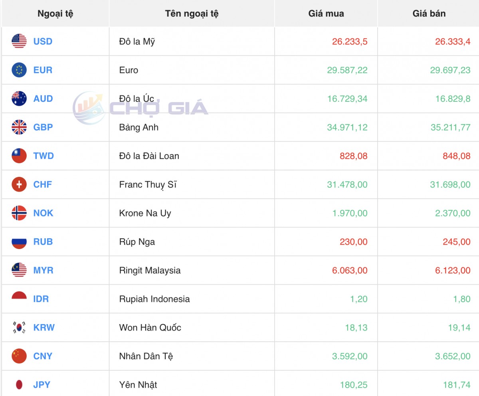Click the Norwegian flag icon
Viewport: 479px width, 396px height.
[x=19, y=213]
